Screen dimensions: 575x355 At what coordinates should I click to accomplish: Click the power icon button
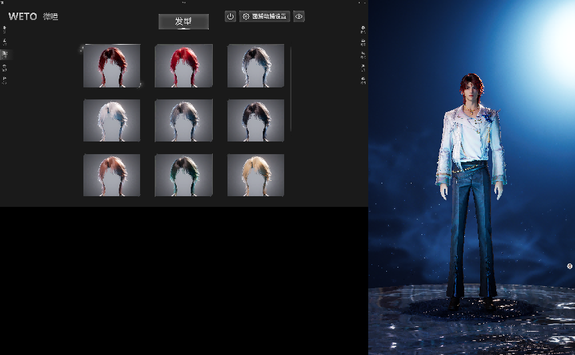pyautogui.click(x=230, y=16)
